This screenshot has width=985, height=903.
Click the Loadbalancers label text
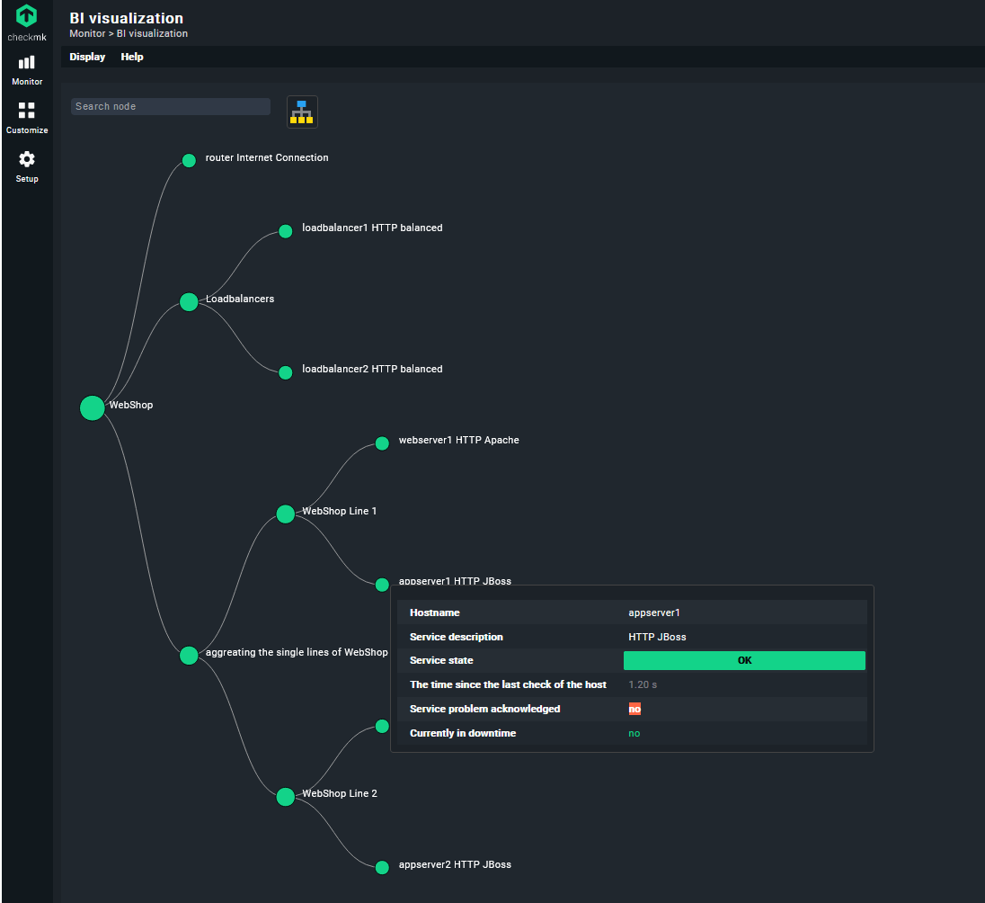coord(240,299)
